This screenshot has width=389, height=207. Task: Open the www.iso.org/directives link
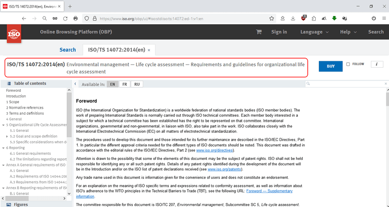tap(215, 150)
